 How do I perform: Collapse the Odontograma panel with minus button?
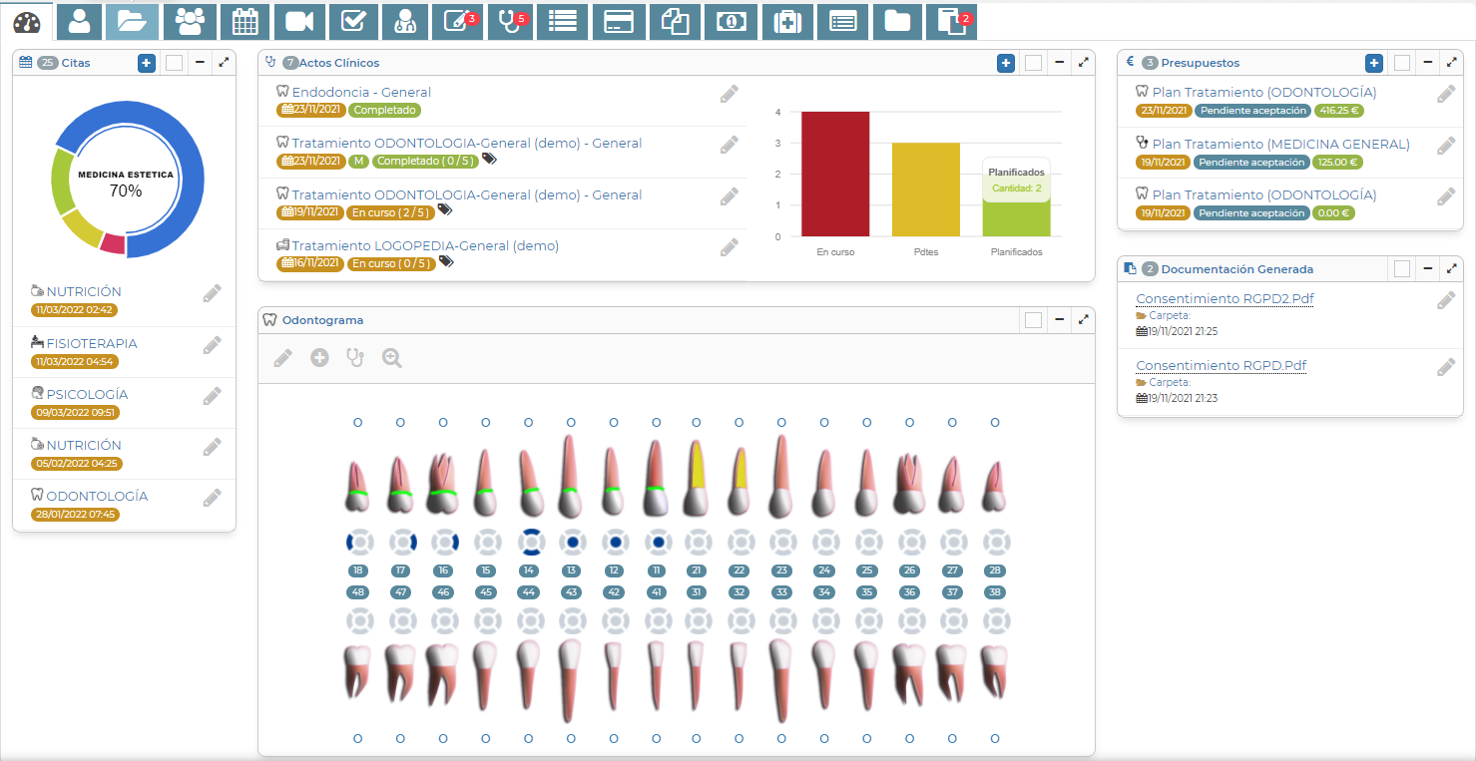[1059, 320]
